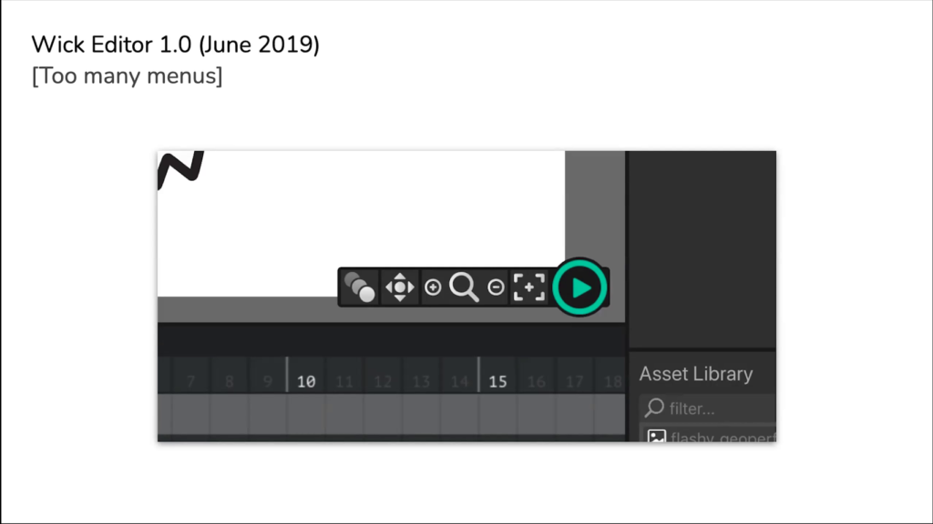Select the pan tool icon
933x524 pixels.
pos(399,287)
